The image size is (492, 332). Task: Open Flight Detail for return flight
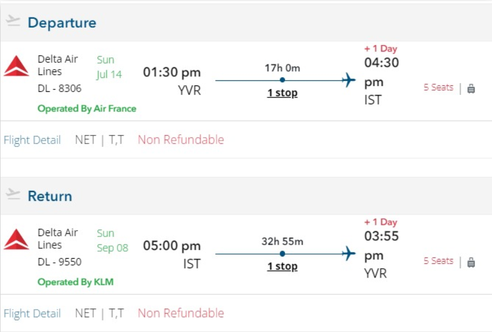coord(32,313)
